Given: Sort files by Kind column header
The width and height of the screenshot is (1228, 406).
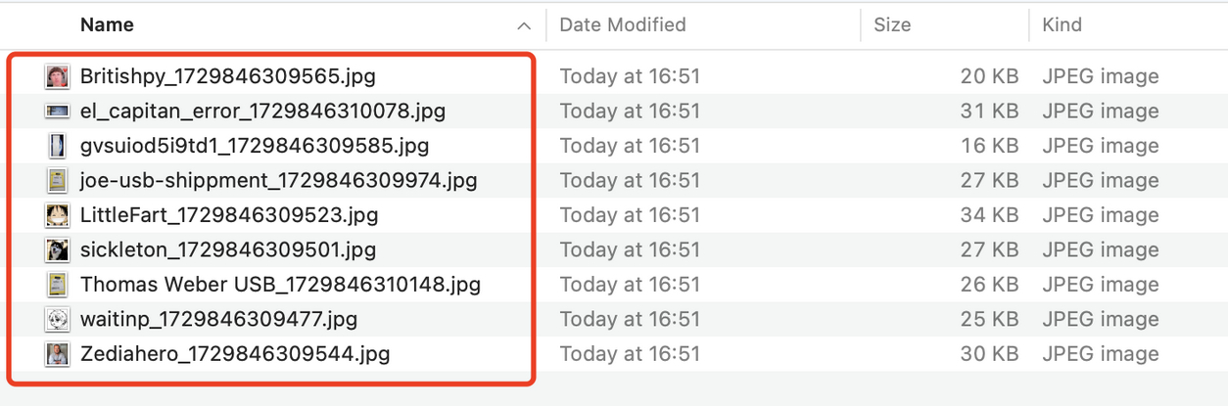Looking at the screenshot, I should tap(1062, 25).
